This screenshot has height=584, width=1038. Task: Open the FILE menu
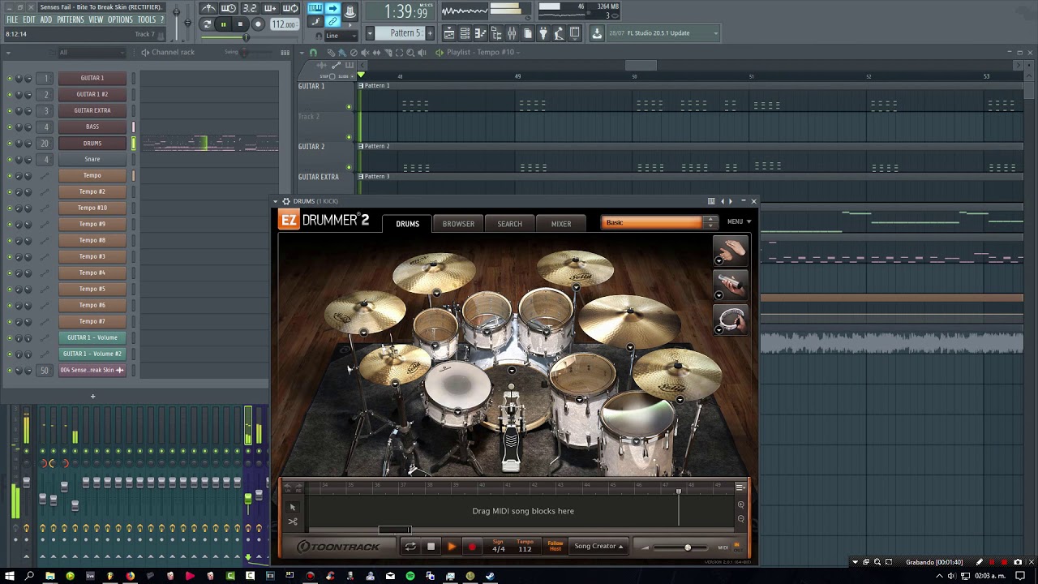12,19
